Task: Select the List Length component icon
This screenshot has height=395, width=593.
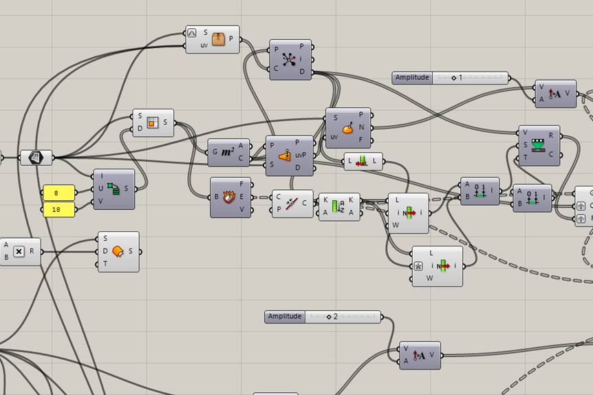Action: click(363, 162)
